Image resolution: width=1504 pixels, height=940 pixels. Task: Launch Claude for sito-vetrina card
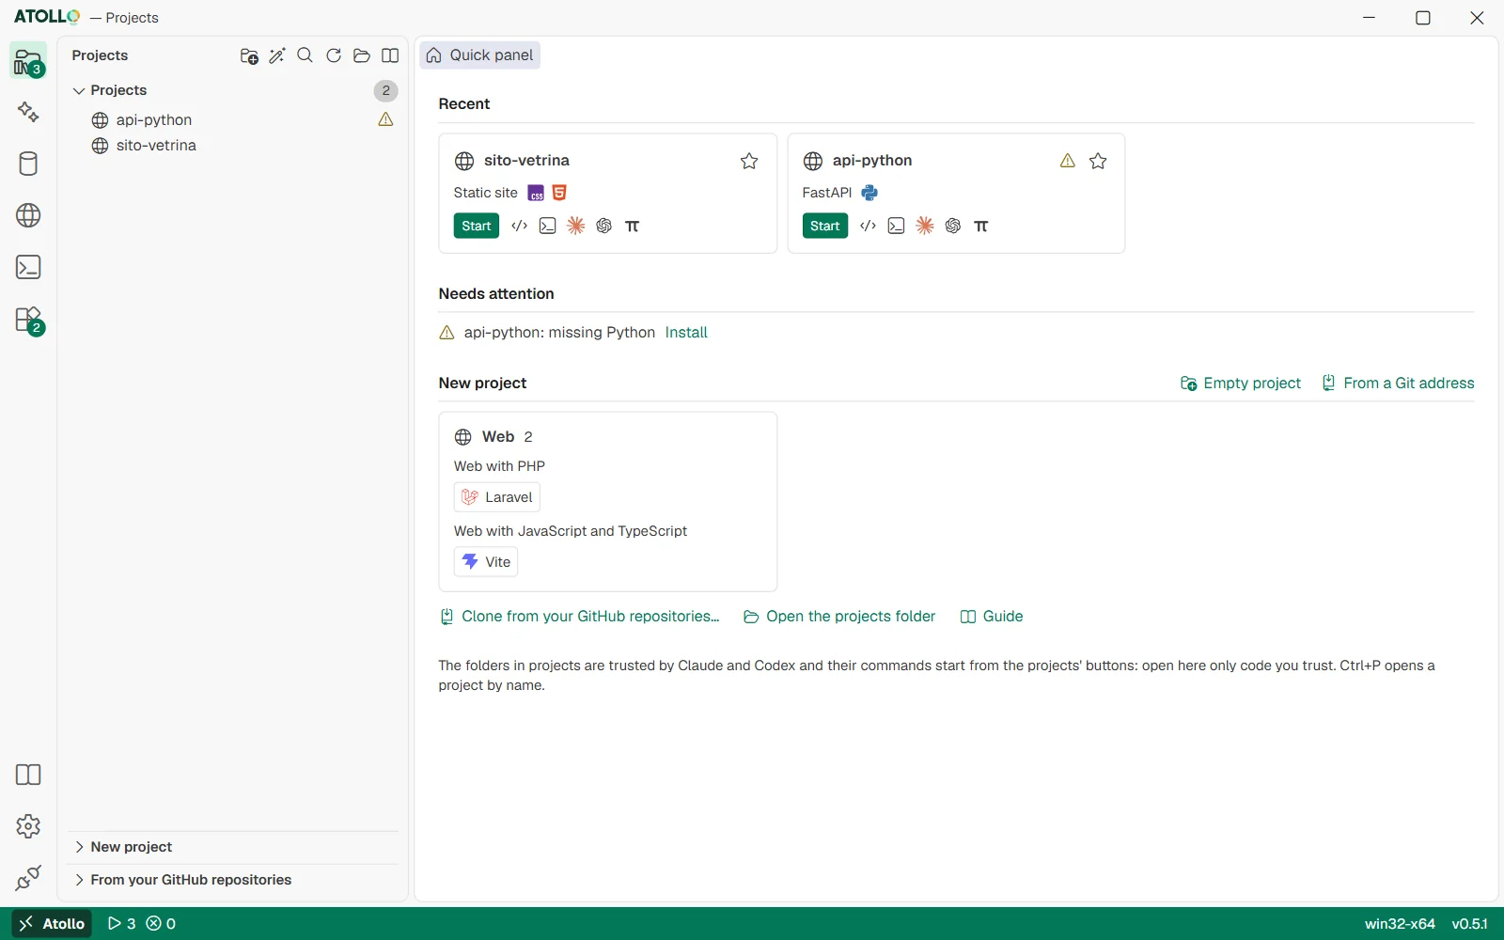pos(576,226)
